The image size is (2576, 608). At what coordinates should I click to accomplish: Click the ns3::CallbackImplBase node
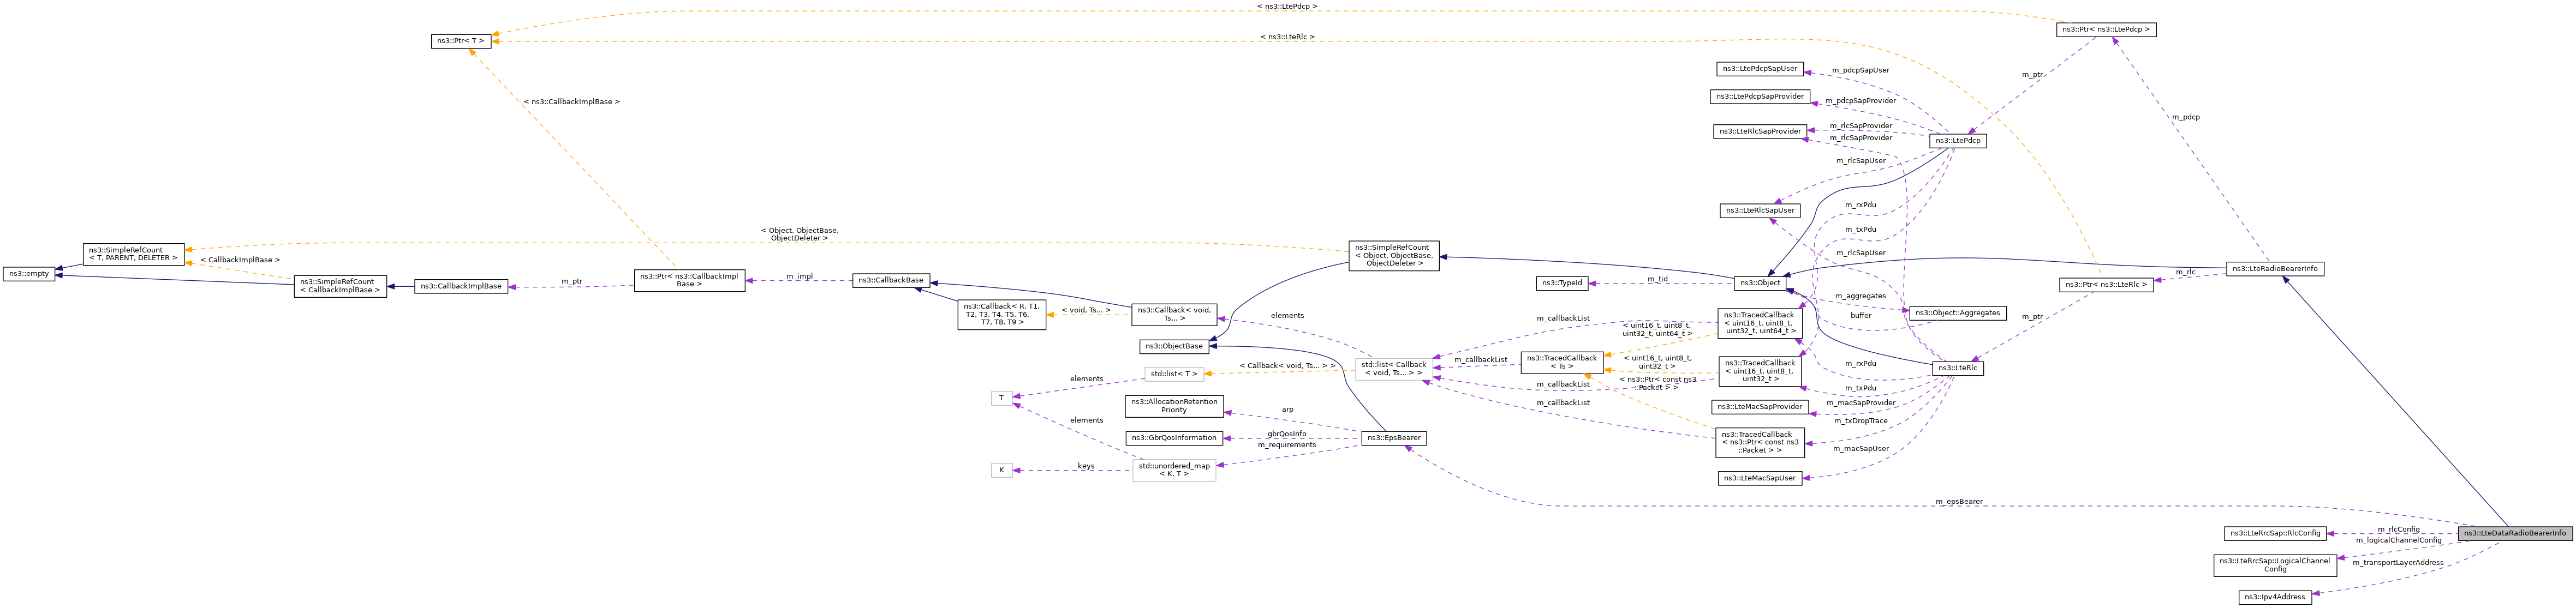(461, 286)
